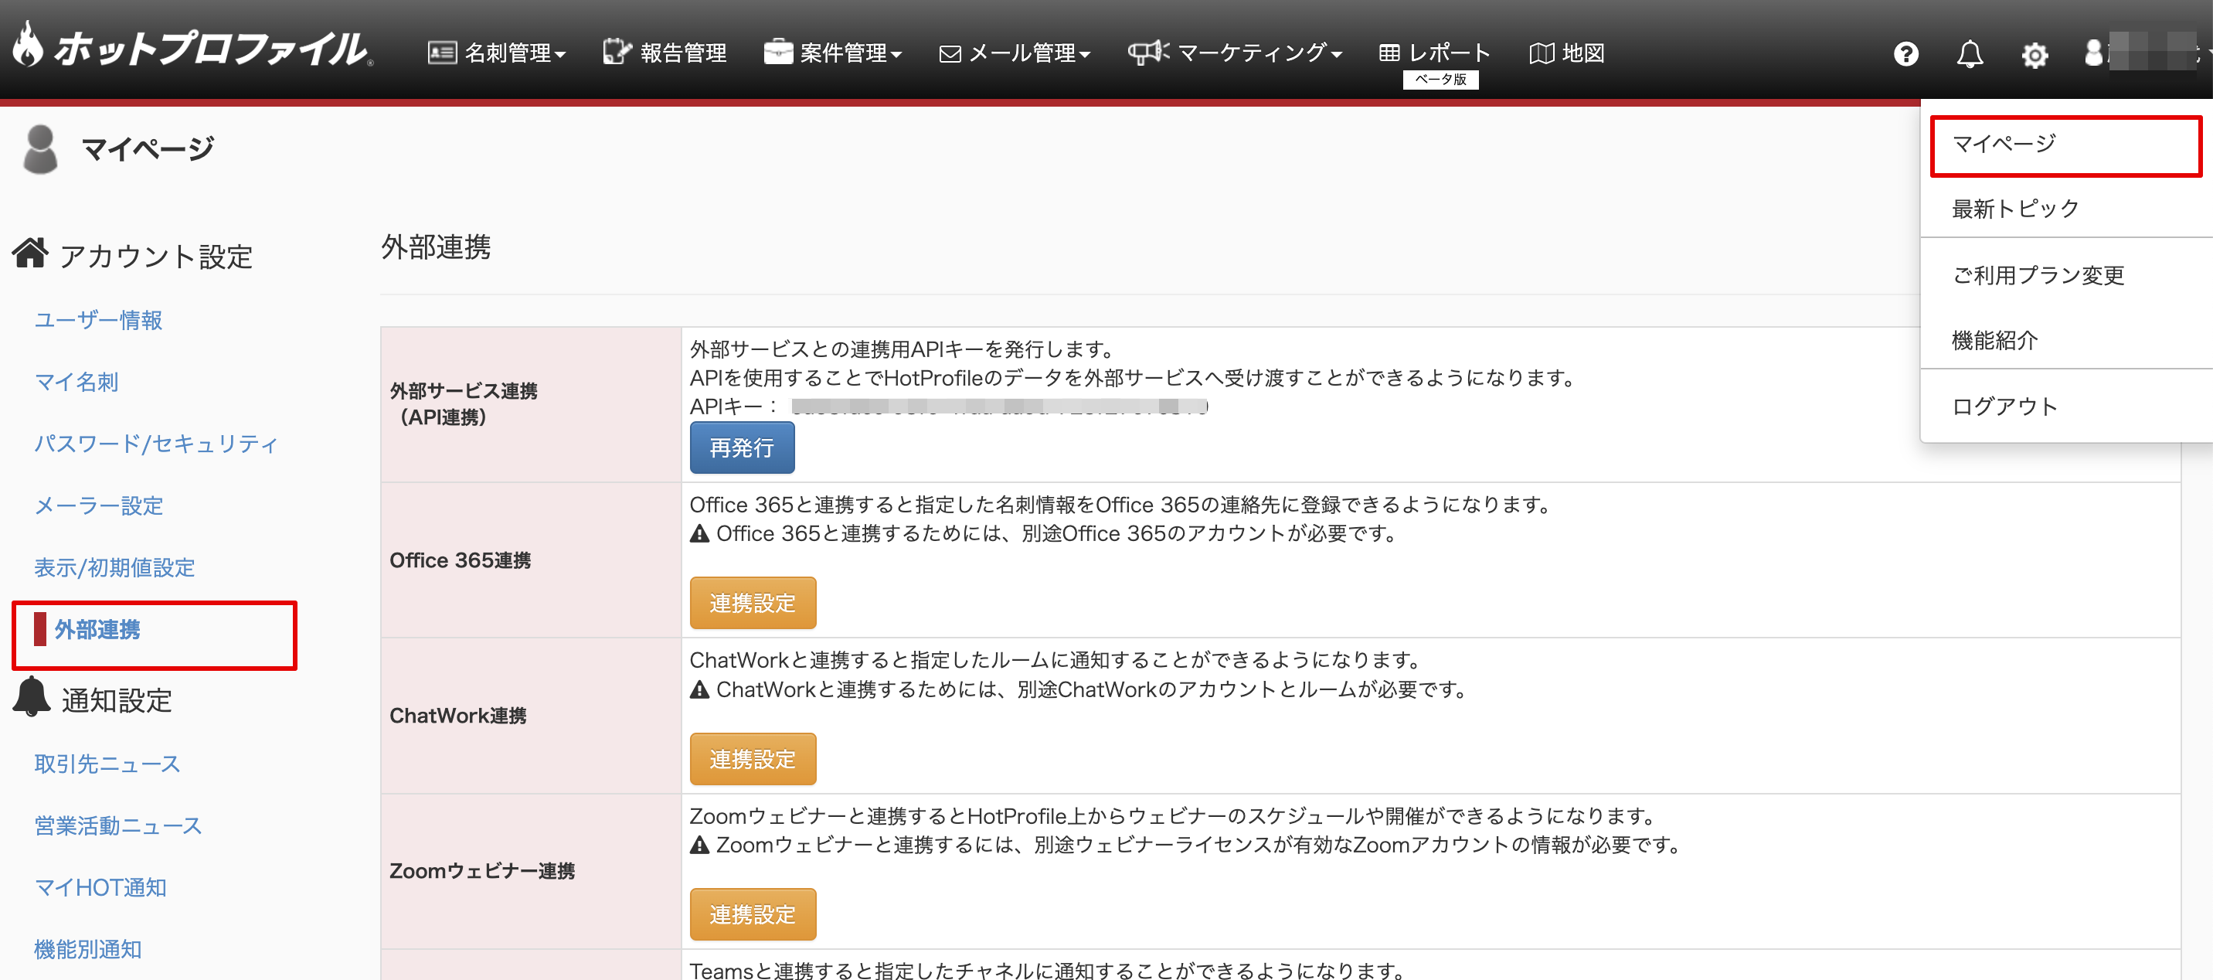The width and height of the screenshot is (2213, 980).
Task: Click the user account avatar icon
Action: [x=2093, y=53]
